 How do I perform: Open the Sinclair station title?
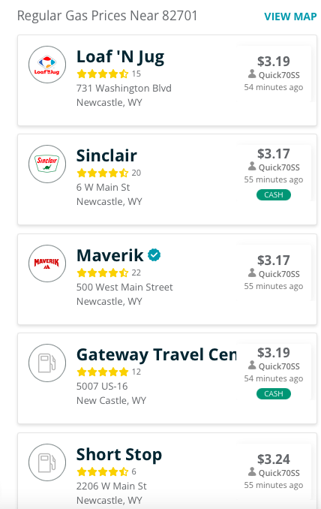(106, 155)
